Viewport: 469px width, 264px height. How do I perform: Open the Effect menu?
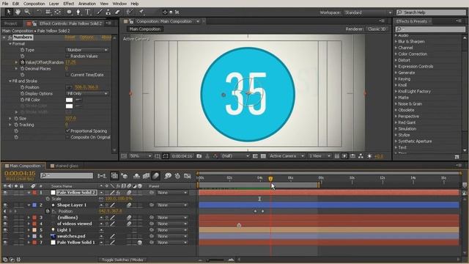point(68,4)
